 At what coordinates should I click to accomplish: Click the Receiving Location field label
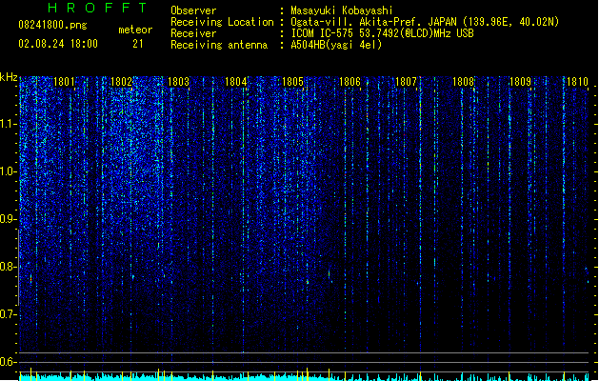tap(222, 22)
